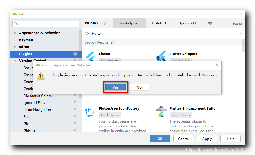Viewport: 255px width, 155px height.
Task: Open Flutter Enhancement Suite plugin title
Action: click(x=192, y=108)
